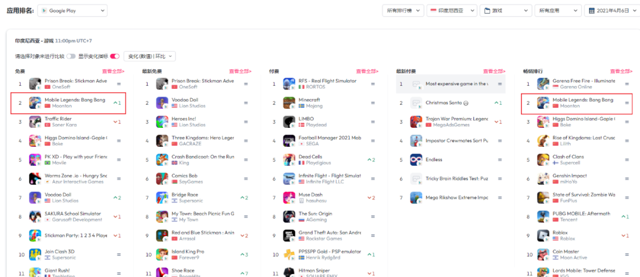The image size is (640, 277).
Task: Open Garena Free Fire app name link
Action: 583,81
